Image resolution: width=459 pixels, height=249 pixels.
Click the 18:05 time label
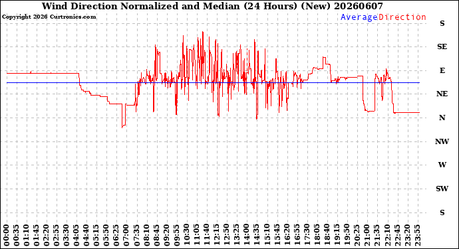coord(317,235)
